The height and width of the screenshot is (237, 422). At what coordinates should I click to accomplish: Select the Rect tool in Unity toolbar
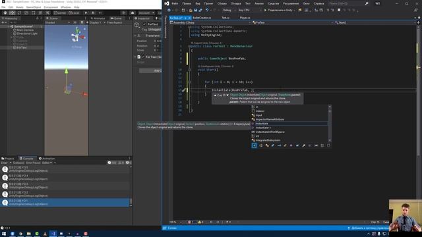[34, 13]
